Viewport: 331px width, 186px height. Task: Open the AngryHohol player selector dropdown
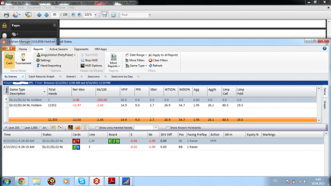tap(56, 55)
